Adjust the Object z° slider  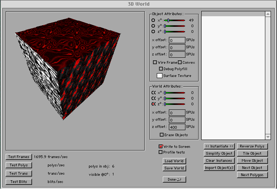174,32
